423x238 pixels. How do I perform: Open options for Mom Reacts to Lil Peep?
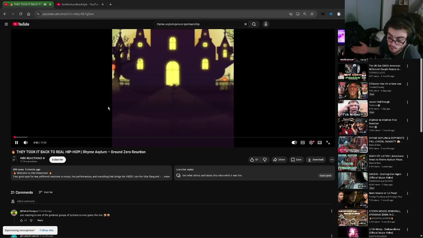tap(407, 193)
